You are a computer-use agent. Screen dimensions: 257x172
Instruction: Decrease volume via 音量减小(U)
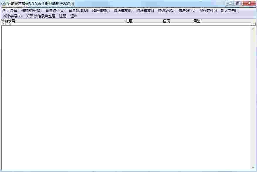coord(54,11)
